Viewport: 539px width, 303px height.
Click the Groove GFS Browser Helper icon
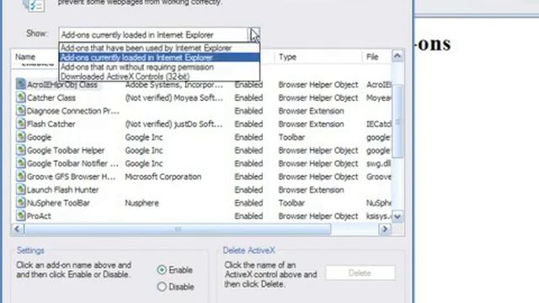(x=20, y=176)
